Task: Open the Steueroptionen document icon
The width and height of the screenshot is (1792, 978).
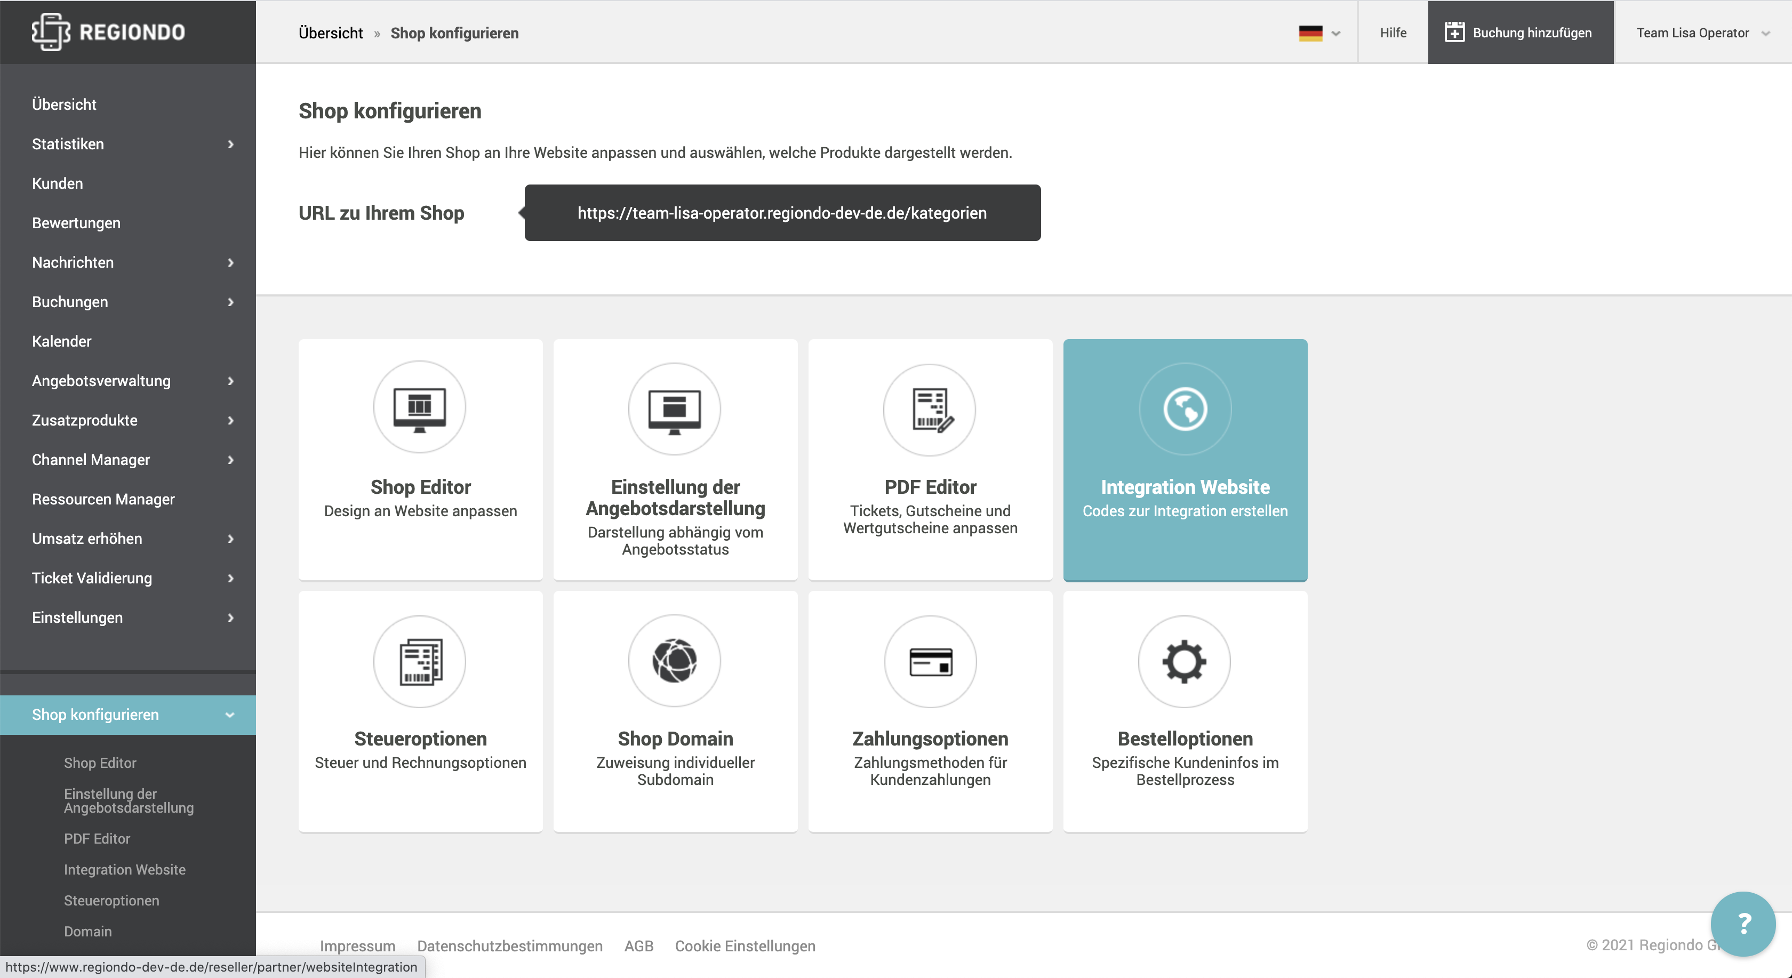Action: pos(420,661)
